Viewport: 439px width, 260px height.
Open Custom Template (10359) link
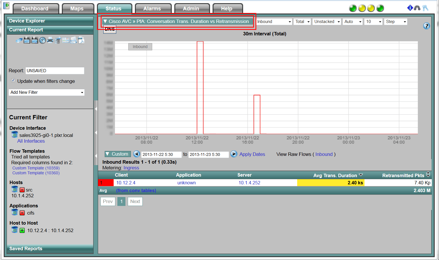coord(36,168)
